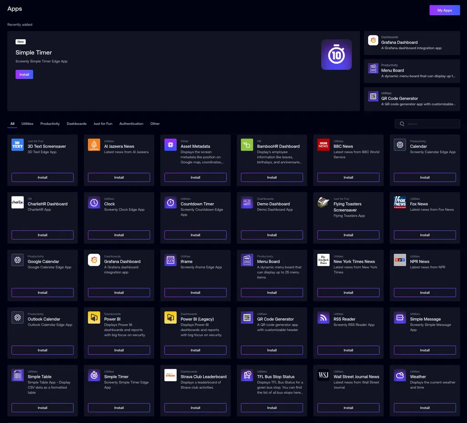
Task: Click the RSS Reader feed icon
Action: tap(323, 318)
